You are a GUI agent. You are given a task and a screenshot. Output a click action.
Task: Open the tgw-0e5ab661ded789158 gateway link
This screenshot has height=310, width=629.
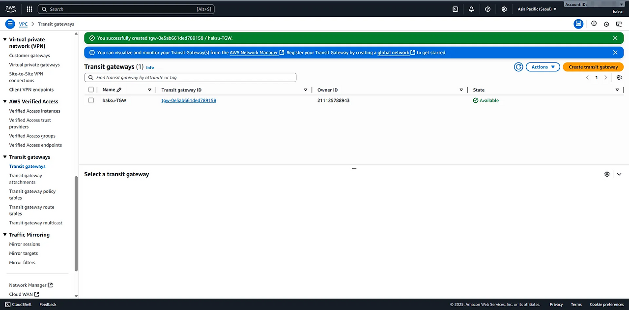[x=189, y=100]
